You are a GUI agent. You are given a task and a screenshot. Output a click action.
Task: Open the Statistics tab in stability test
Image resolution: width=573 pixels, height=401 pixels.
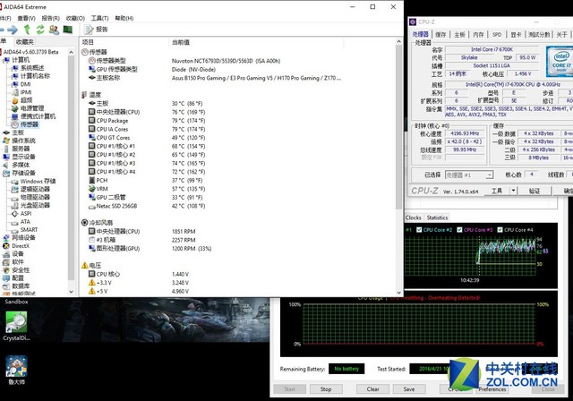(437, 218)
